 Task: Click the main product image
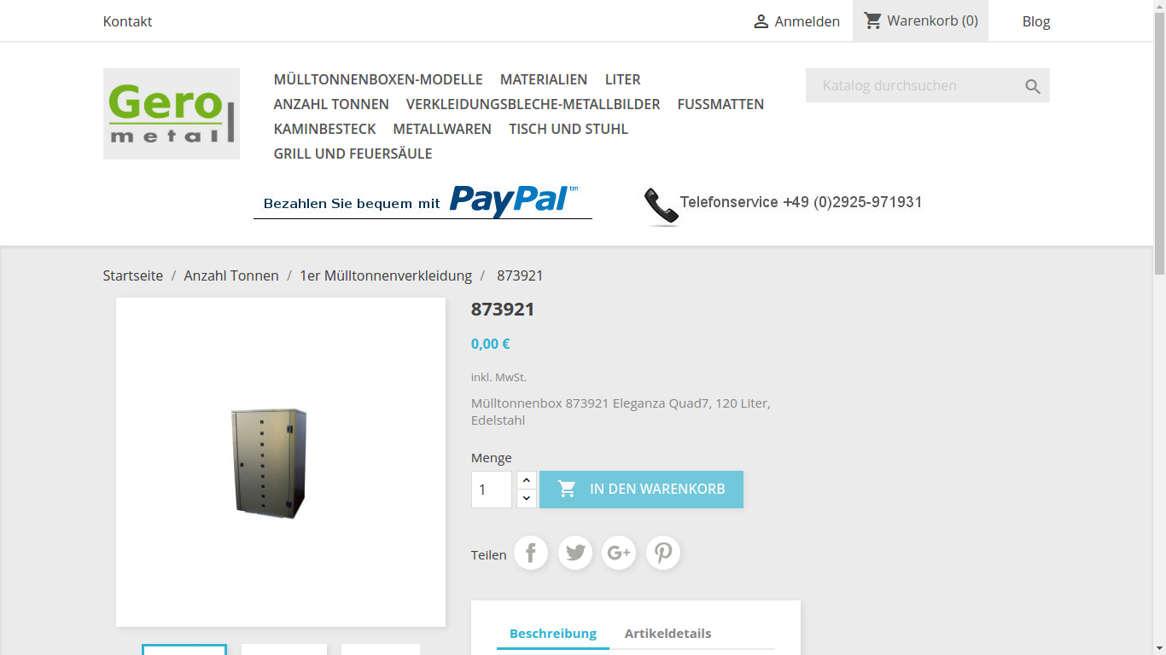[281, 462]
